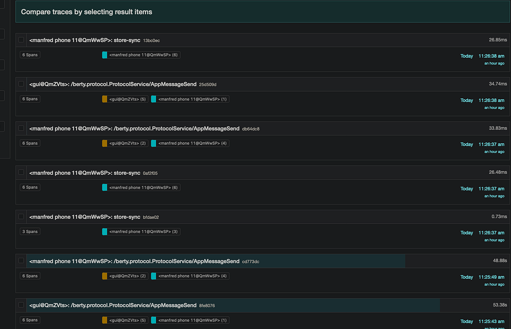
Task: Select the checkbox for trace cd773dc
Action: [x=21, y=261]
